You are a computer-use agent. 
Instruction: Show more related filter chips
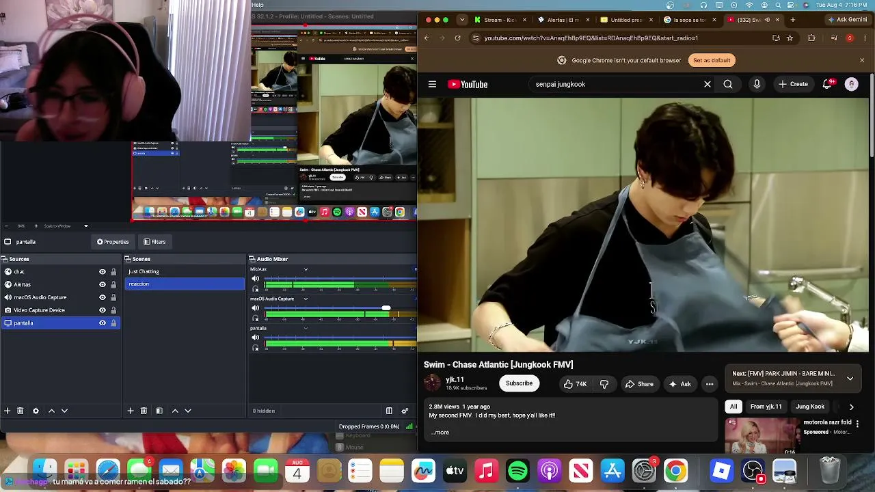[851, 407]
